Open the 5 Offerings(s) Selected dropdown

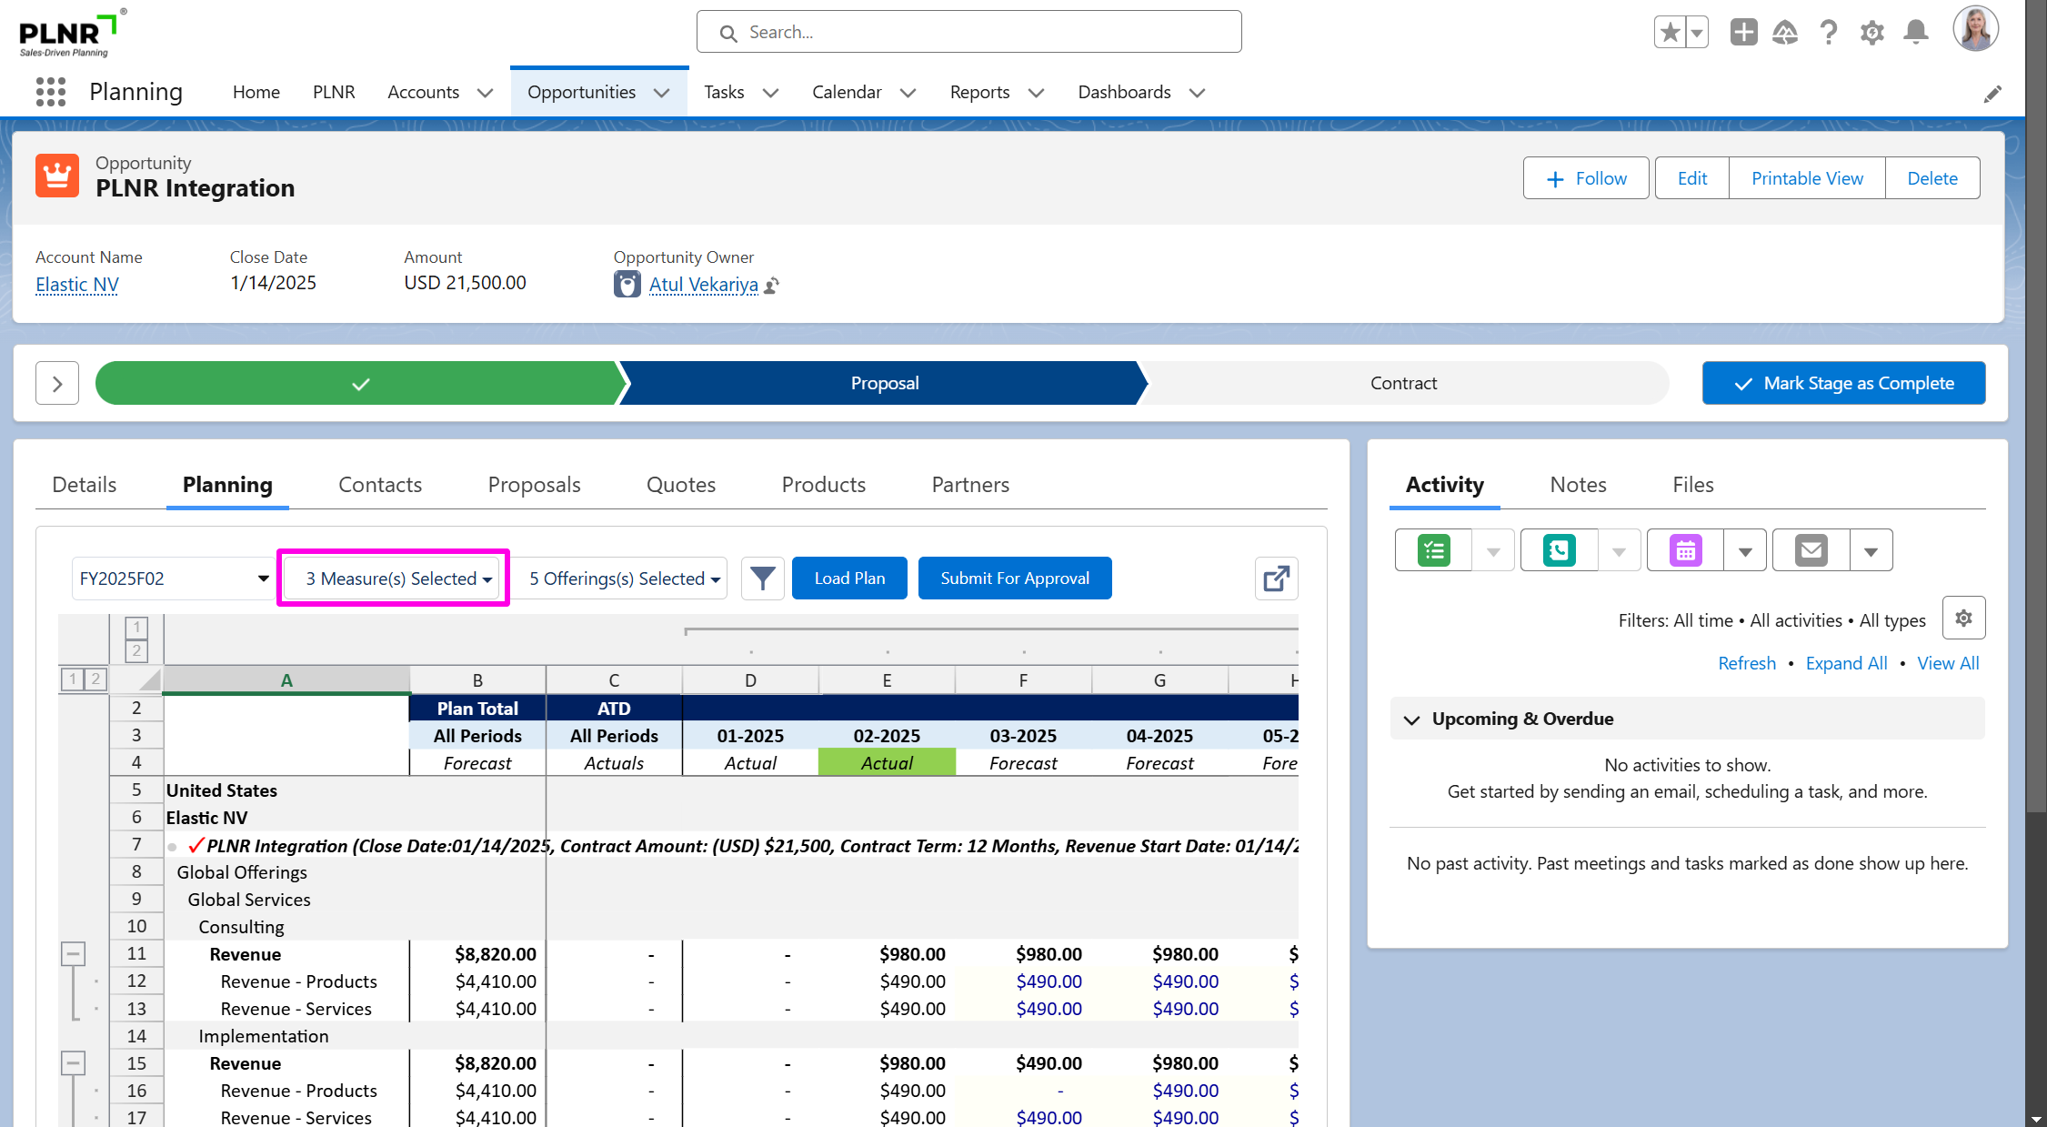[625, 579]
